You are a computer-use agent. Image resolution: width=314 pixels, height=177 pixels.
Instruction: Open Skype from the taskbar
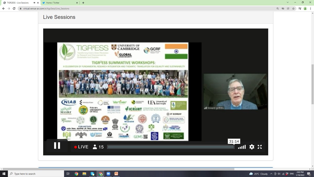tap(92, 174)
